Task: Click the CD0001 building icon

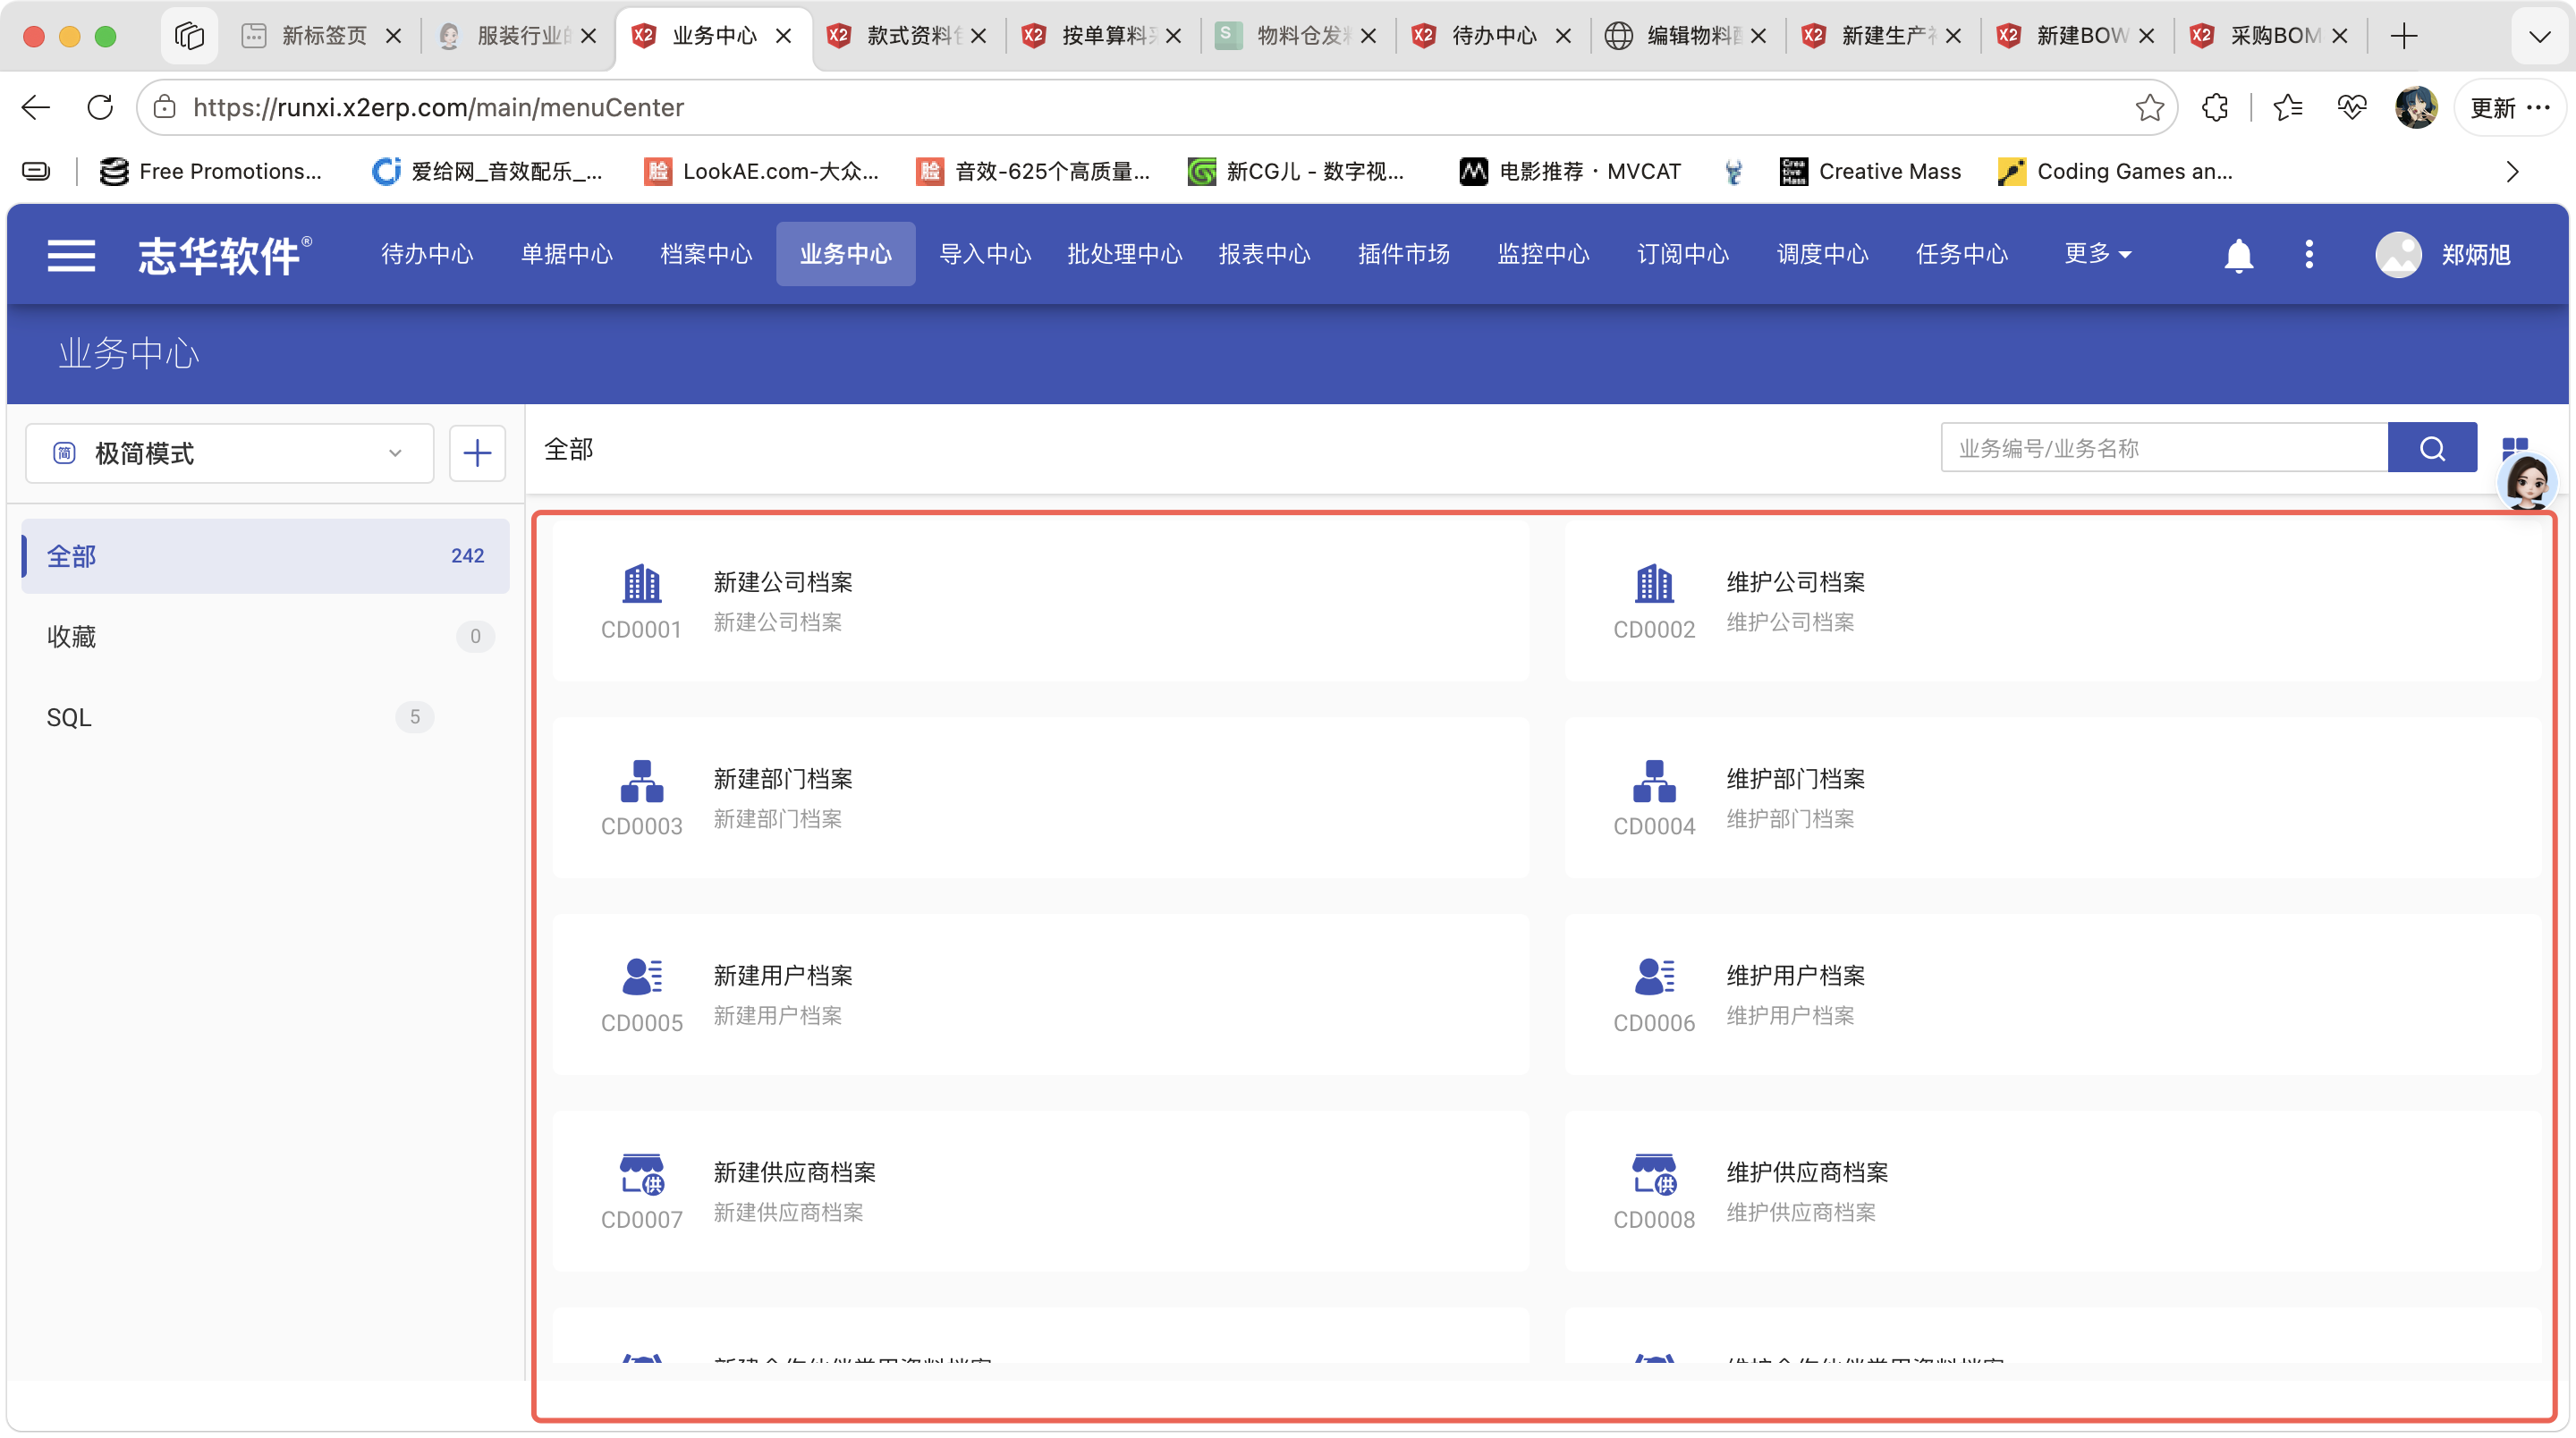Action: (x=641, y=583)
